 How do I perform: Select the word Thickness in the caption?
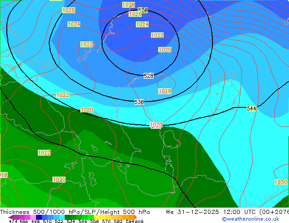click(x=15, y=212)
